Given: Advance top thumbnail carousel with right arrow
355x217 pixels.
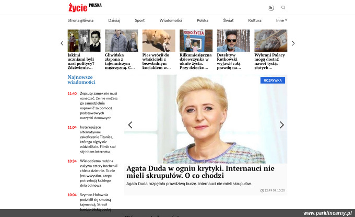Looking at the screenshot, I should click(x=293, y=43).
